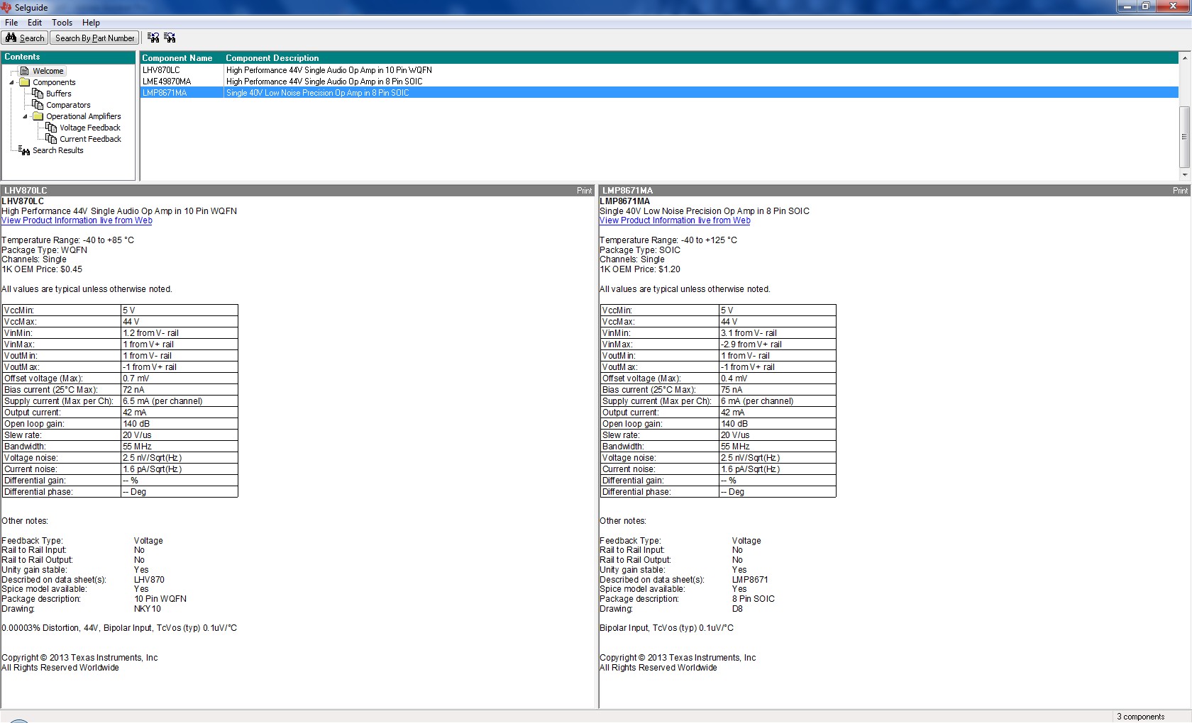Click LMP8671MA's Offset voltage value '0.4 mV'
This screenshot has width=1192, height=723.
(x=734, y=379)
